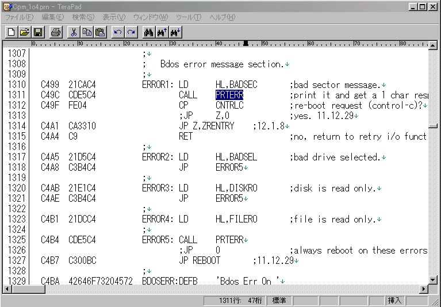Image resolution: width=441 pixels, height=307 pixels.
Task: Click the horizontal scrollbar right arrow
Action: pos(424,289)
